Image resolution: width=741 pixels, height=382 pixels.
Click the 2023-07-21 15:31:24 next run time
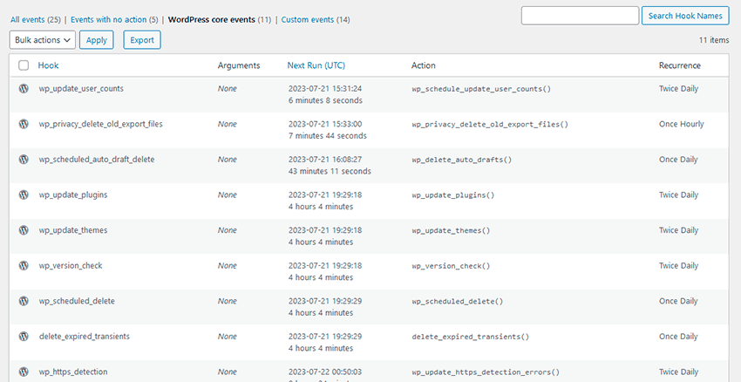point(325,88)
